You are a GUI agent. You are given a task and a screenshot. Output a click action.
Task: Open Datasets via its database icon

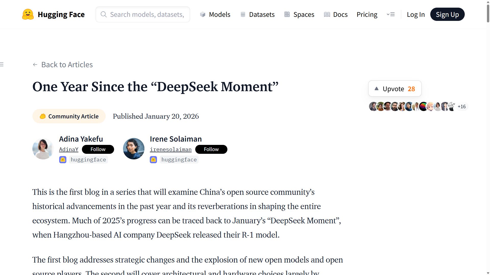[243, 15]
